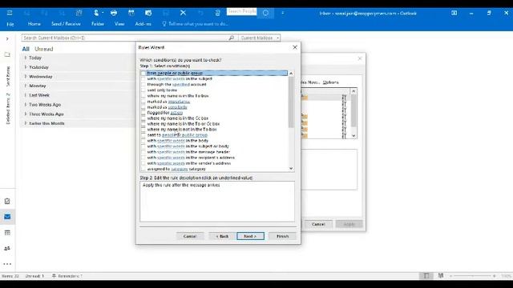Expand the Three Weeks Ago group
Screen dimensions: 513x288
point(26,114)
